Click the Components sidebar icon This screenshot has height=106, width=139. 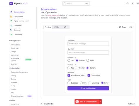(11, 16)
